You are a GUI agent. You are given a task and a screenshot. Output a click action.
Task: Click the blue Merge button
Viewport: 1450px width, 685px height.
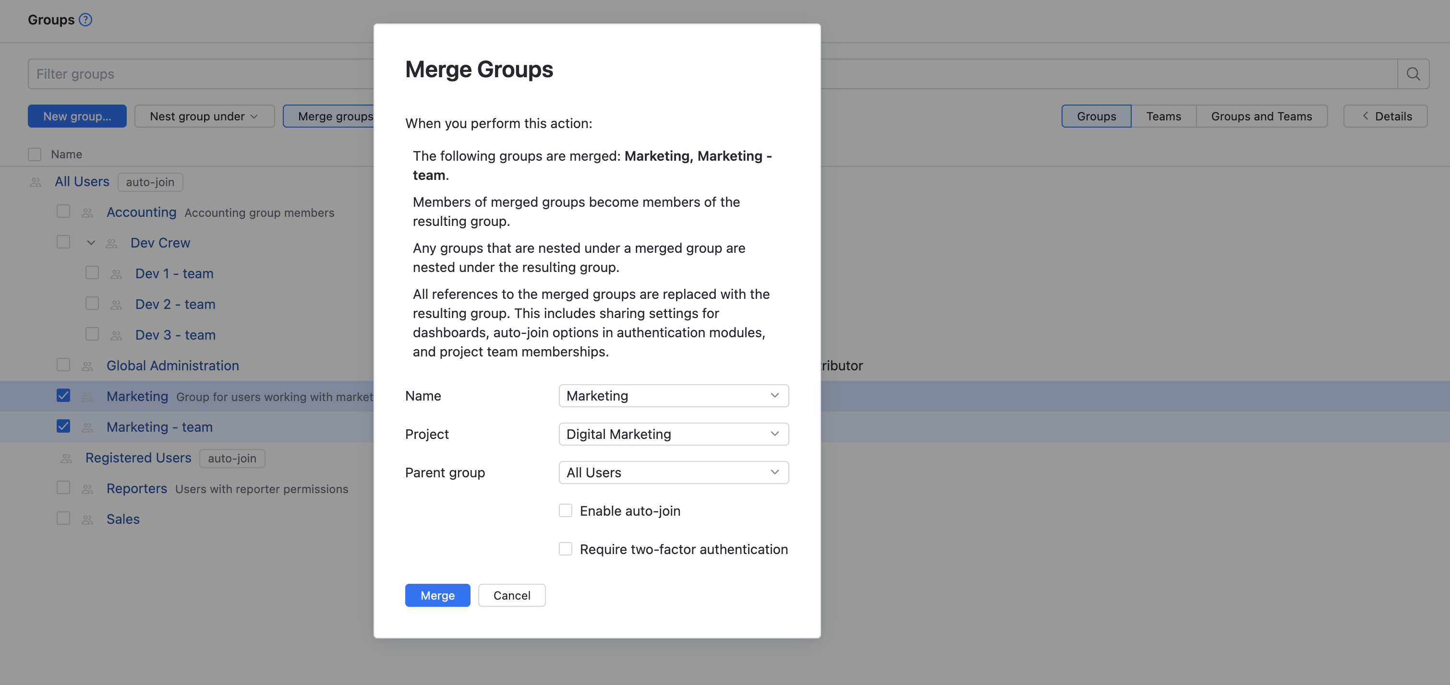pos(437,595)
